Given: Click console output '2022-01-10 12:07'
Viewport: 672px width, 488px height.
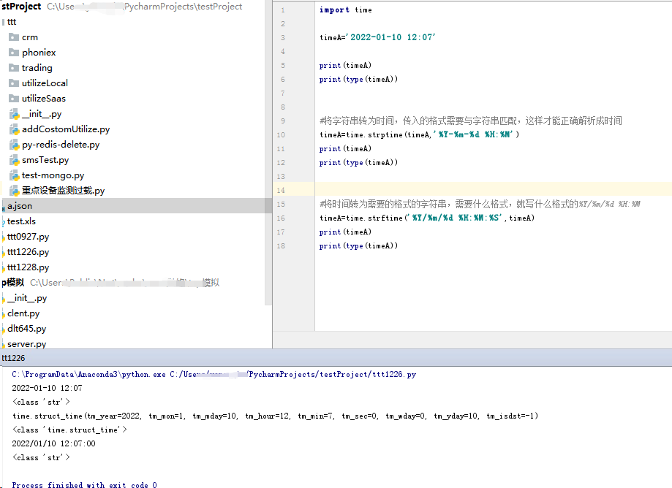Looking at the screenshot, I should coord(47,388).
